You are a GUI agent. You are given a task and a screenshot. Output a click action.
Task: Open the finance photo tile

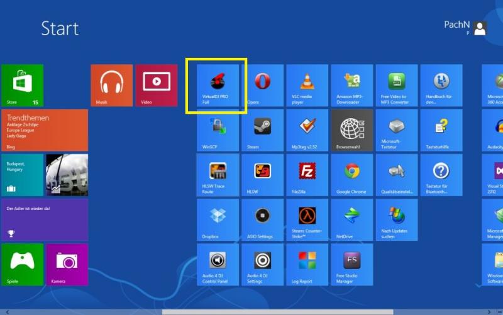(67, 175)
